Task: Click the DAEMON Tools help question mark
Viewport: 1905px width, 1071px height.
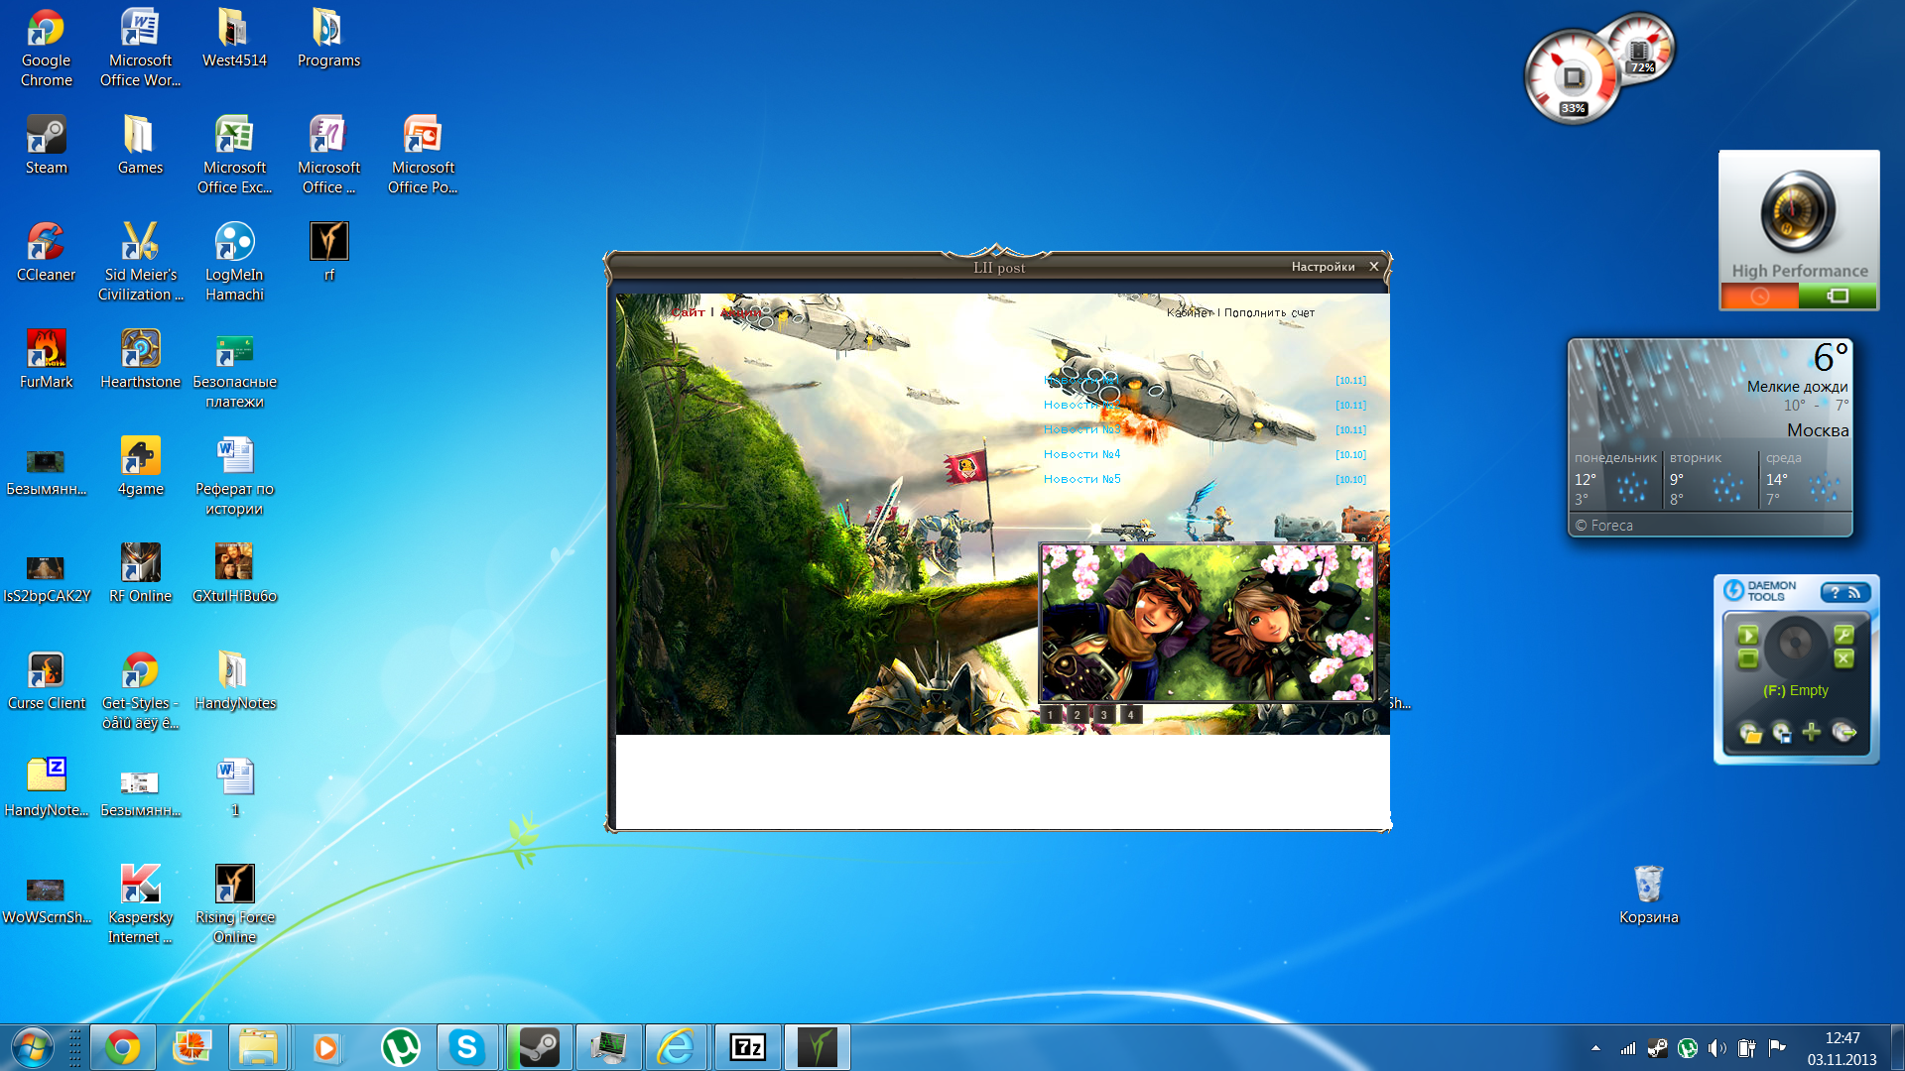Action: tap(1835, 592)
